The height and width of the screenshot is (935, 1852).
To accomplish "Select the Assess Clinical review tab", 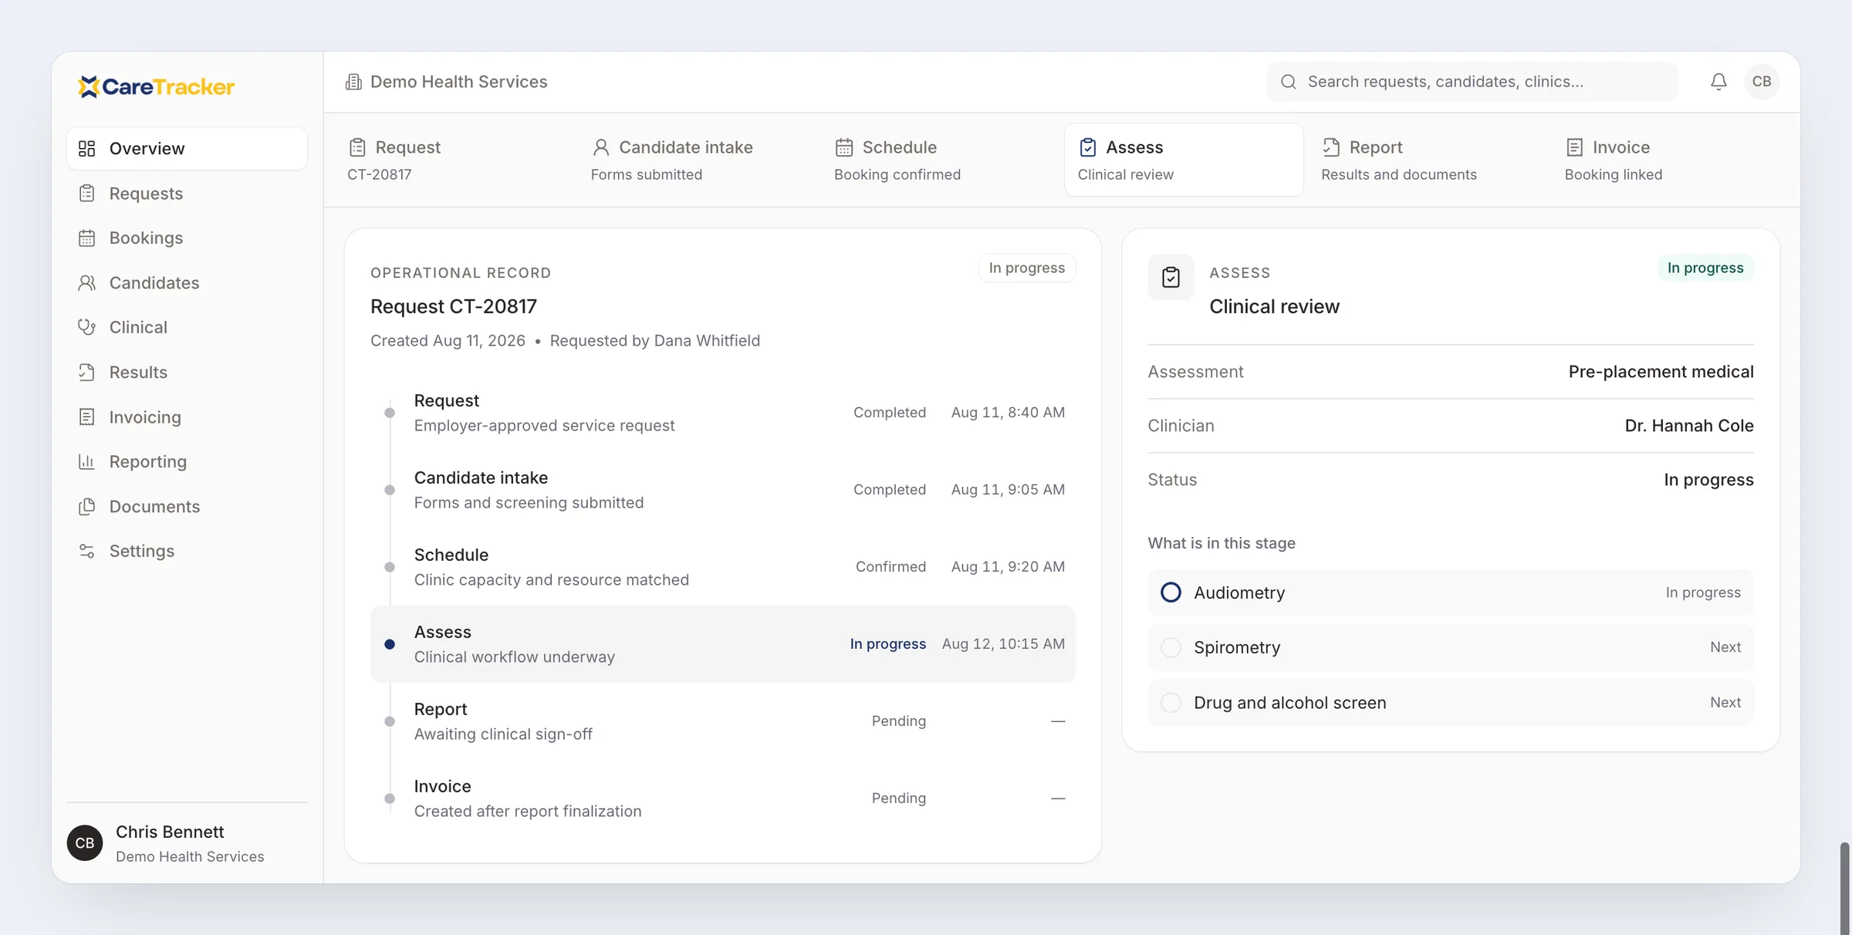I will point(1185,160).
